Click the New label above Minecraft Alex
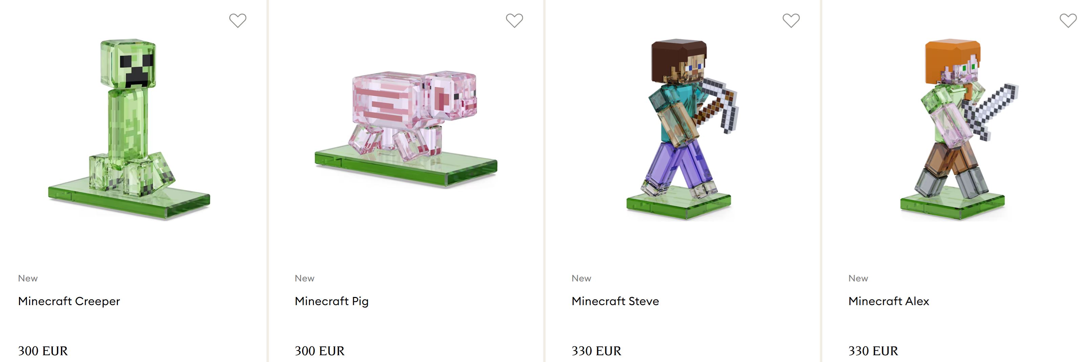This screenshot has width=1085, height=362. click(858, 278)
